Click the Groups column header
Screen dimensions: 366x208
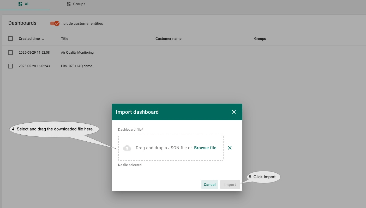pos(260,39)
